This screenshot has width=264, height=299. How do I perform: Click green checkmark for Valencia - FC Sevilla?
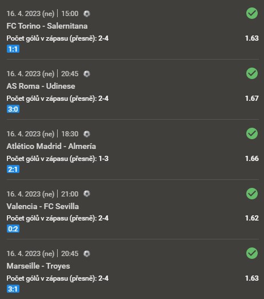coord(252,194)
